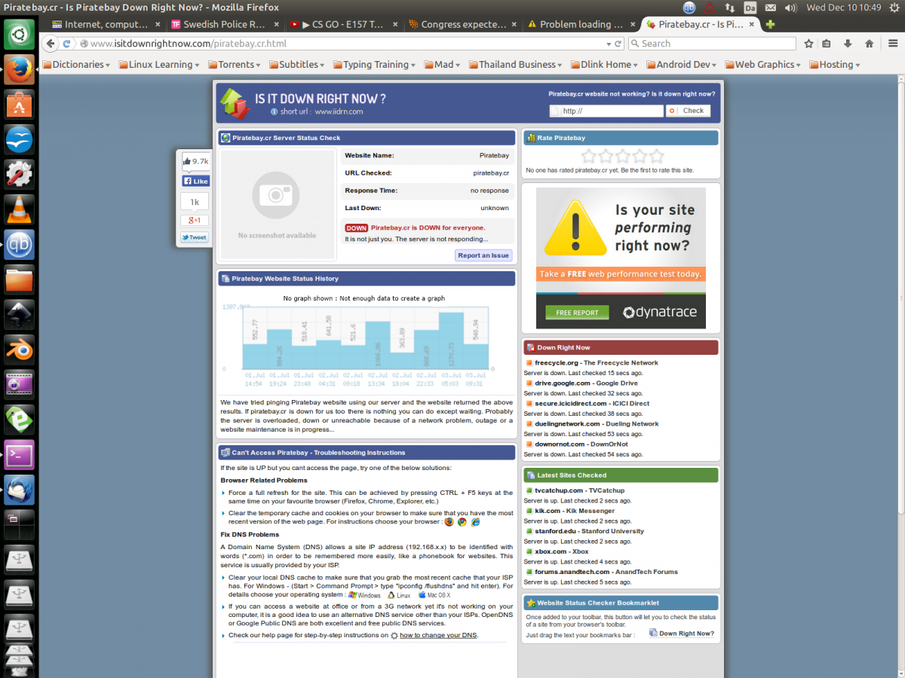Launch Inkscape from the launcher
Screen dimensions: 905x678
(19, 314)
